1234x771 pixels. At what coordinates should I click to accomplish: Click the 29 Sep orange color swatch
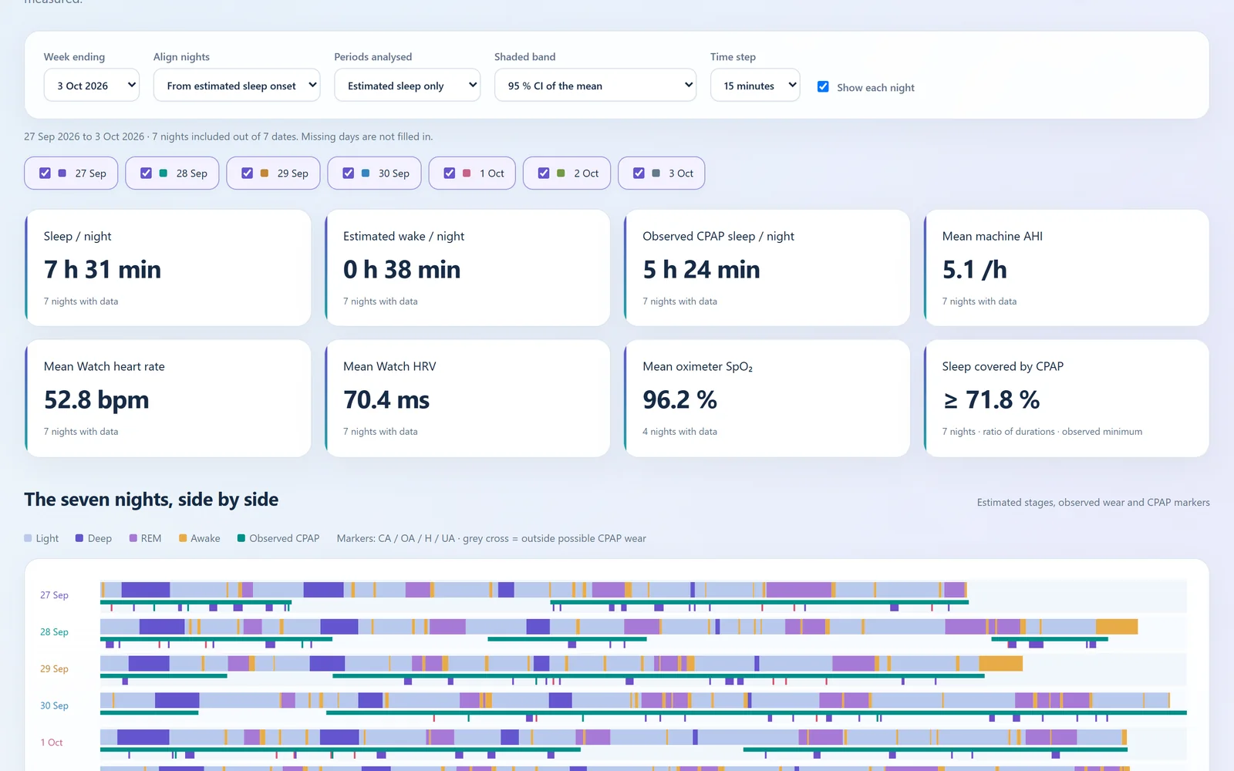[265, 173]
